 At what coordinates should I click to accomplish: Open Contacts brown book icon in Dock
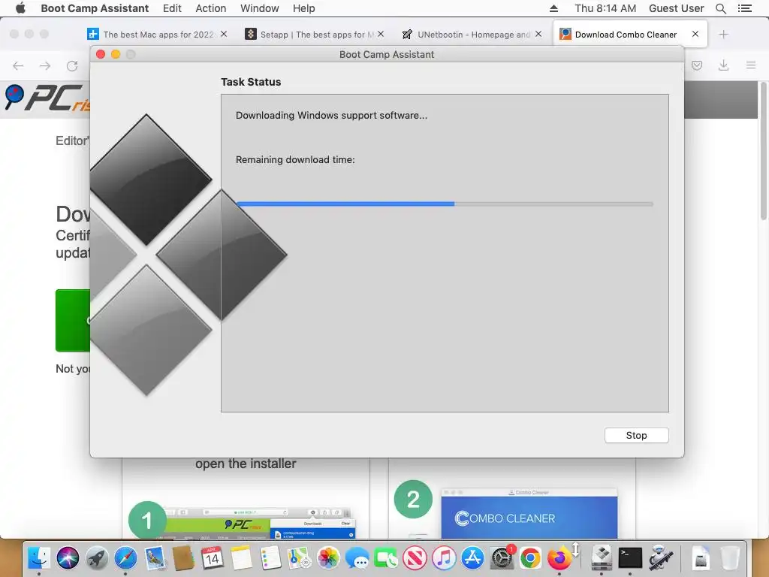coord(183,558)
